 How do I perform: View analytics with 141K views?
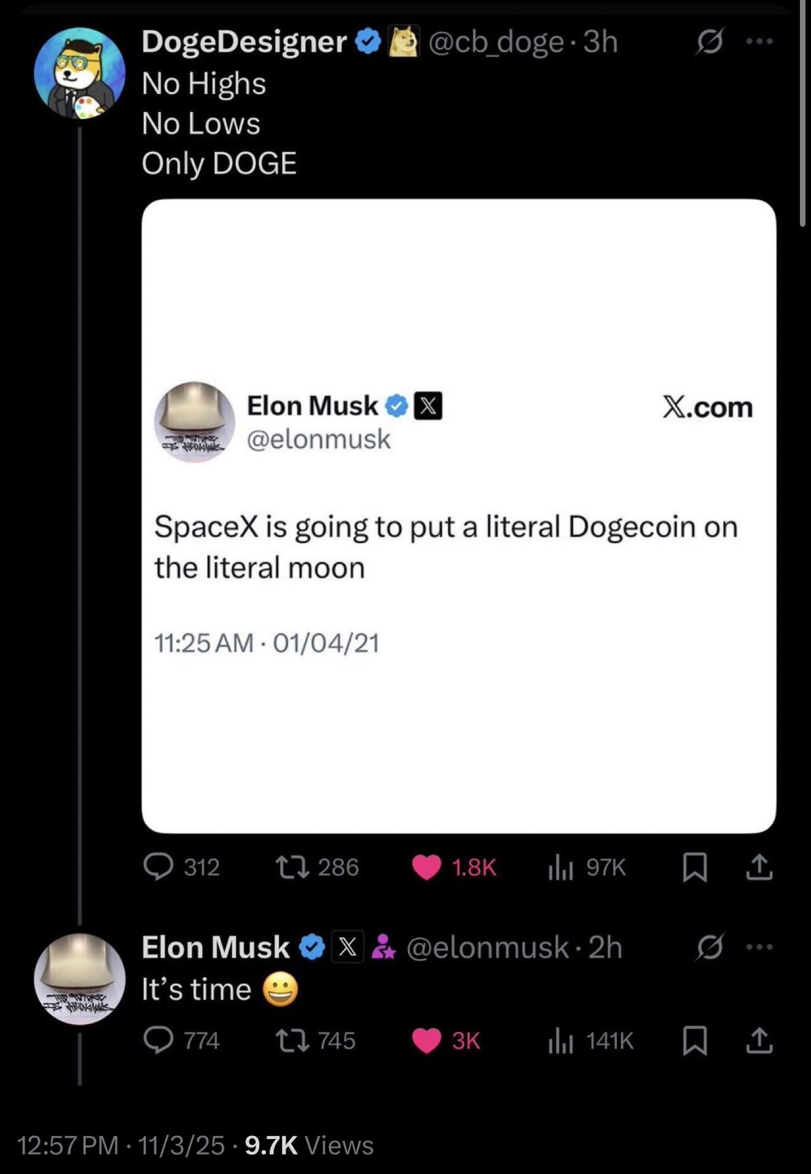pos(560,1041)
